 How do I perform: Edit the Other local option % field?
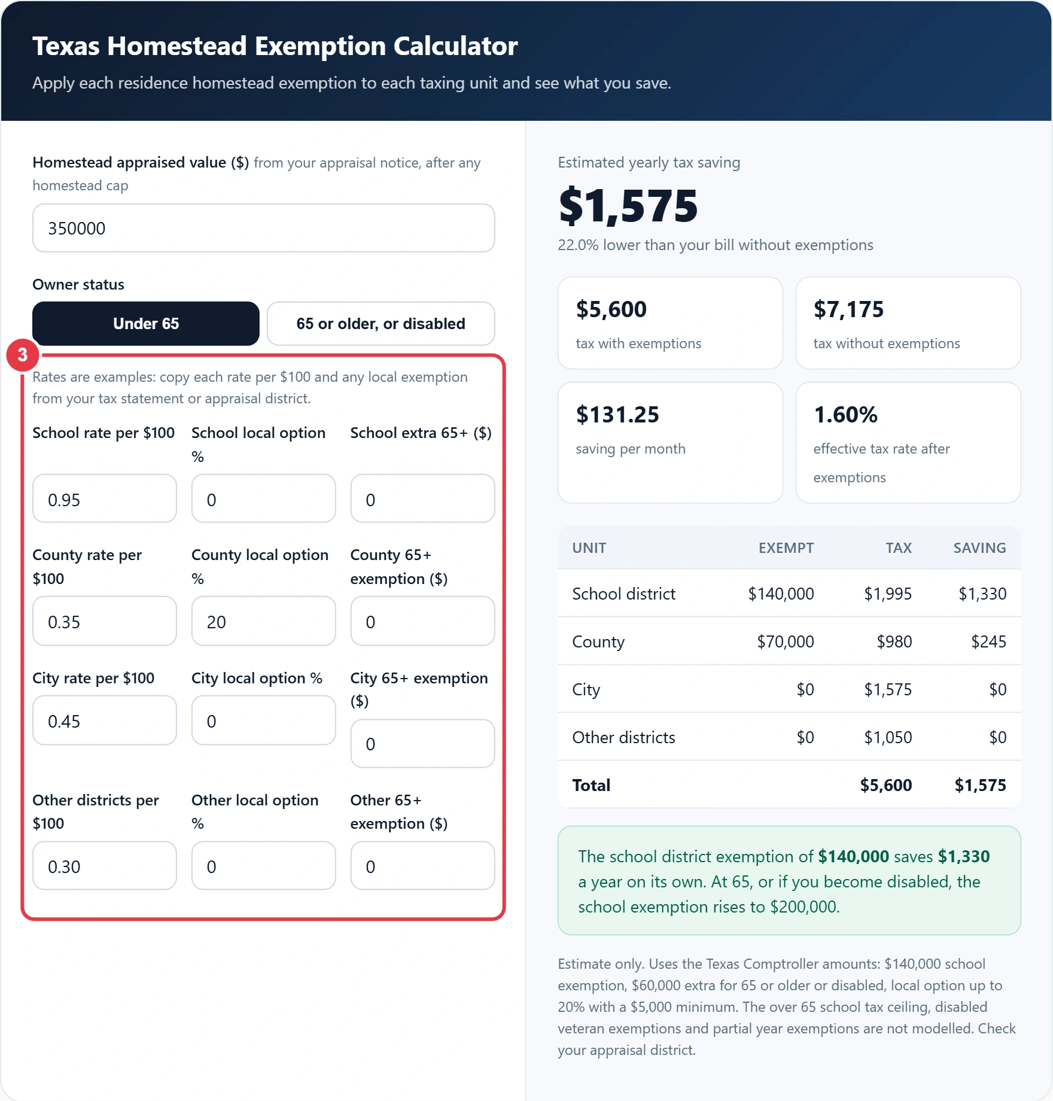(x=263, y=866)
